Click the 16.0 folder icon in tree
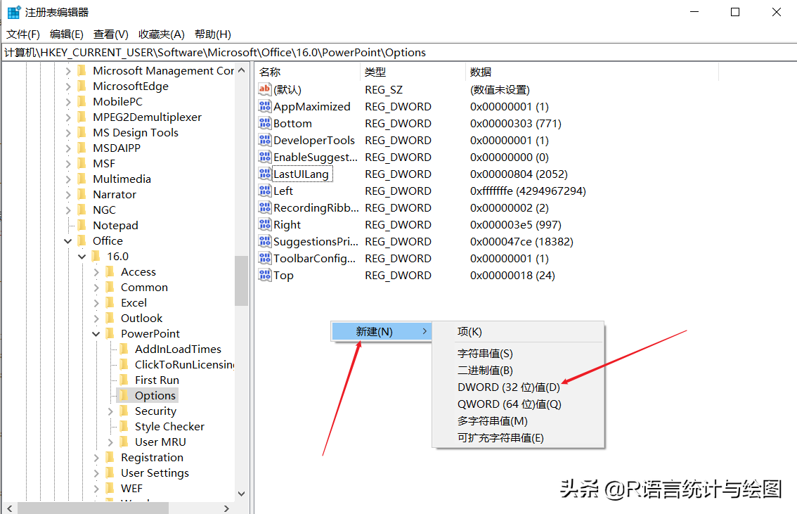 (96, 256)
